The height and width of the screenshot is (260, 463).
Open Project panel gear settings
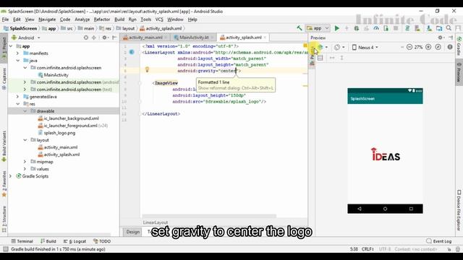click(x=104, y=38)
